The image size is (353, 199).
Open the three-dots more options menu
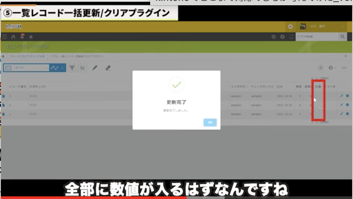coord(344,68)
